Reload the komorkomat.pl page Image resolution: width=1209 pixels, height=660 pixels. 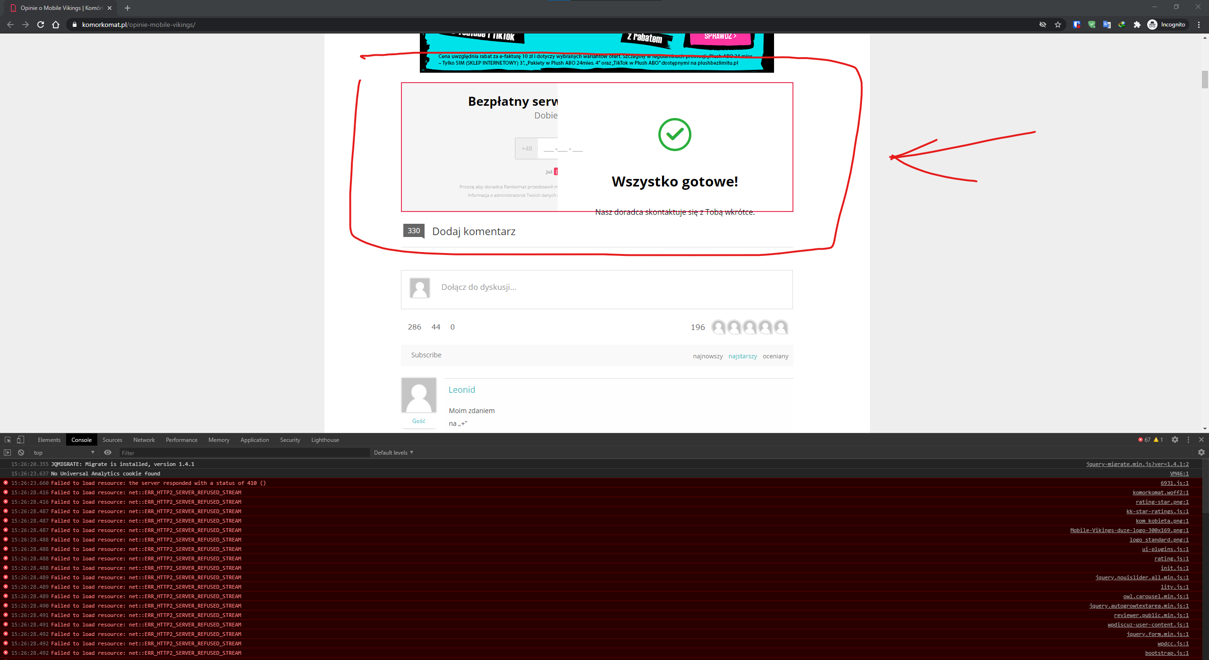tap(40, 25)
